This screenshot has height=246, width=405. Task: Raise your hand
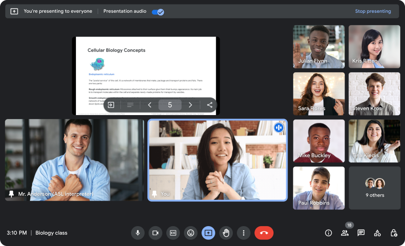(226, 233)
